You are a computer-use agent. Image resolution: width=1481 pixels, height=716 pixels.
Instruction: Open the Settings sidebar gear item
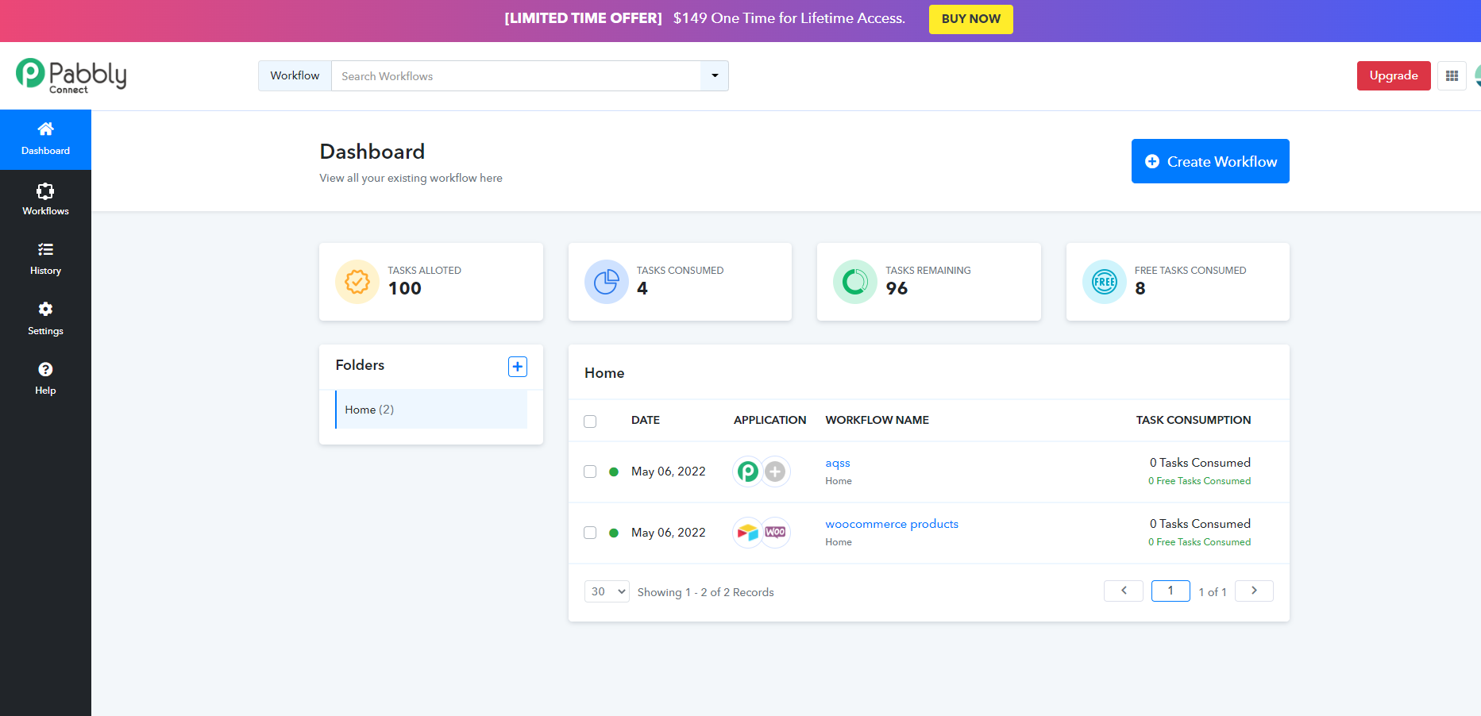point(45,319)
